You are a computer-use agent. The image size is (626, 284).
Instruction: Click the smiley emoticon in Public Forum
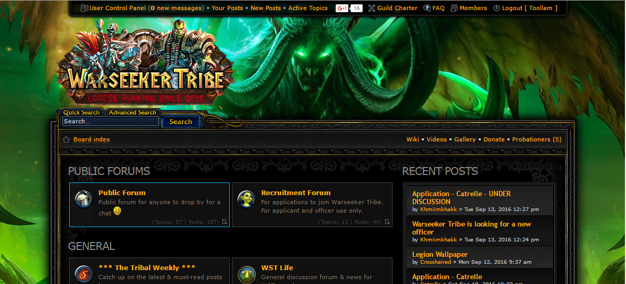point(117,211)
